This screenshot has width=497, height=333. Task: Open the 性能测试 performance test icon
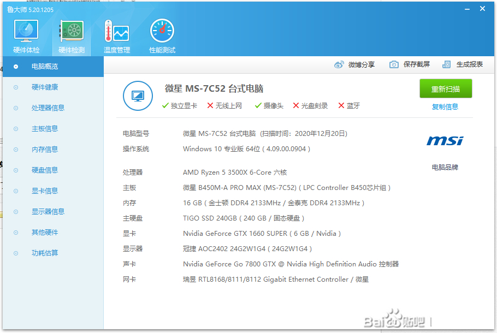tap(162, 36)
